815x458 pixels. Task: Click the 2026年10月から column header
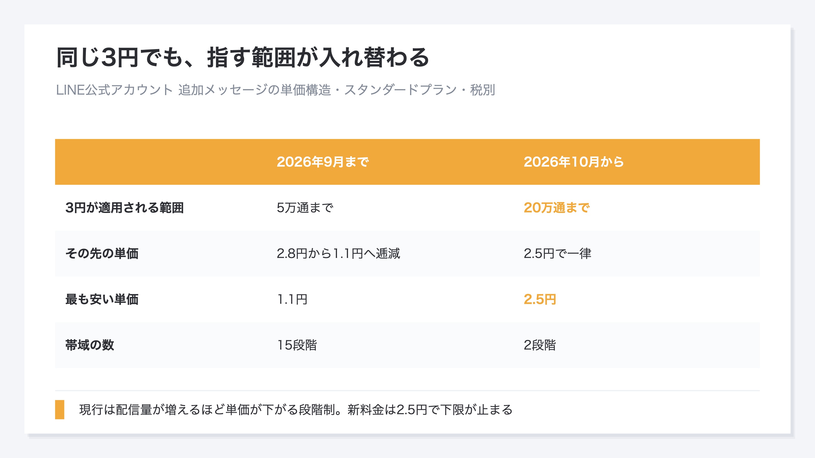[574, 162]
